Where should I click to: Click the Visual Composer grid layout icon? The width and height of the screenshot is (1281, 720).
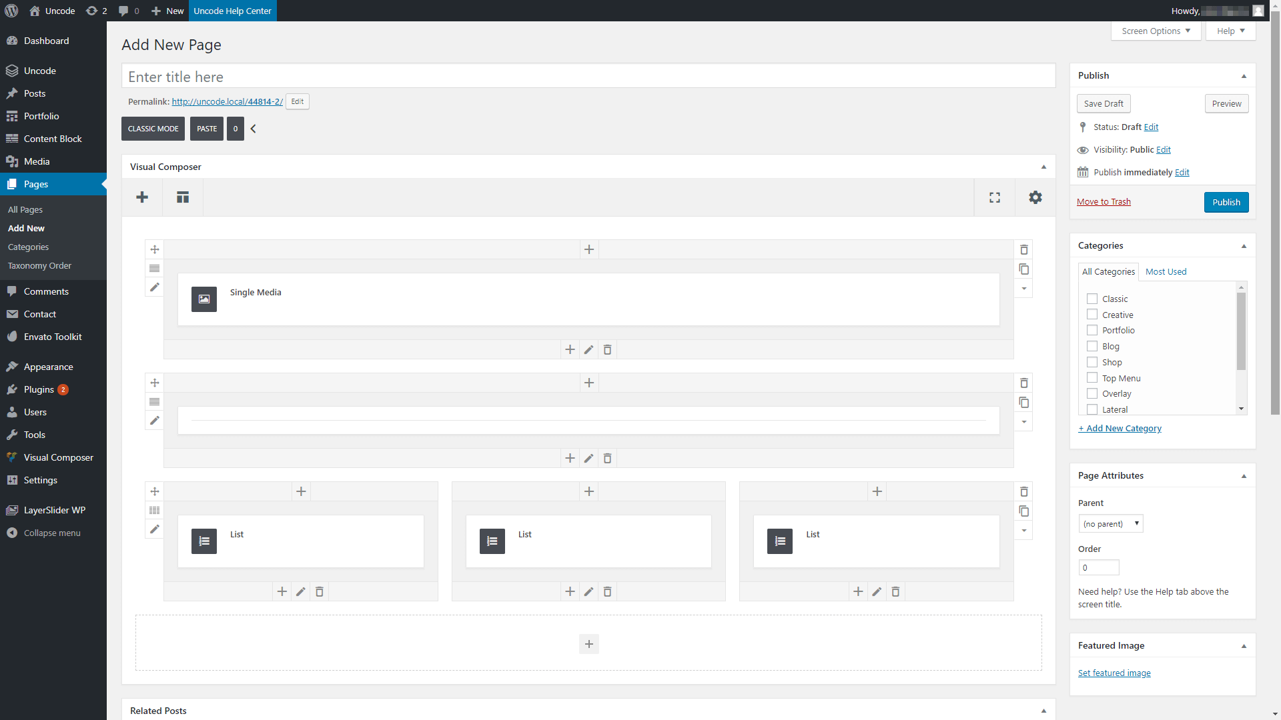[x=183, y=197]
